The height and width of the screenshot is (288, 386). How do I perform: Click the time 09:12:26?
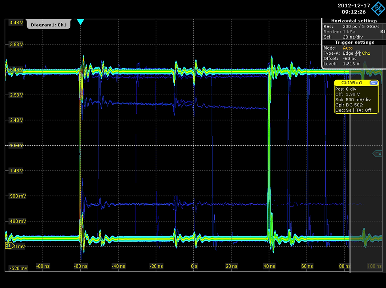354,12
